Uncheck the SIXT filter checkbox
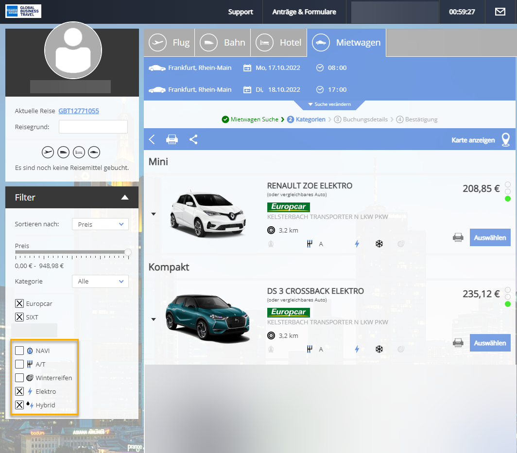517x453 pixels. 19,317
